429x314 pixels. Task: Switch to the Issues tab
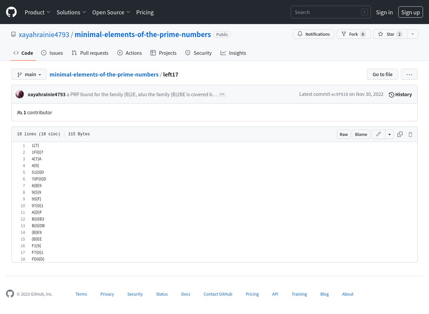coord(52,53)
